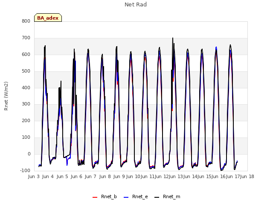Screen dimensions: 273x205
Task: Click the blue Rnet_e legend swatch
Action: pos(126,197)
